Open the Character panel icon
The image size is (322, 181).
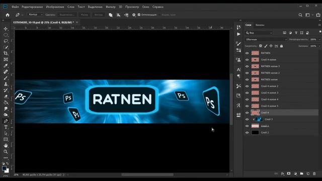click(238, 69)
